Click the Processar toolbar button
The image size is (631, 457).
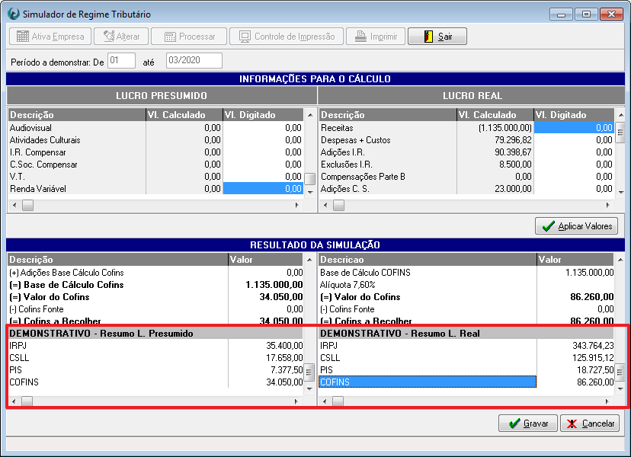click(x=189, y=37)
